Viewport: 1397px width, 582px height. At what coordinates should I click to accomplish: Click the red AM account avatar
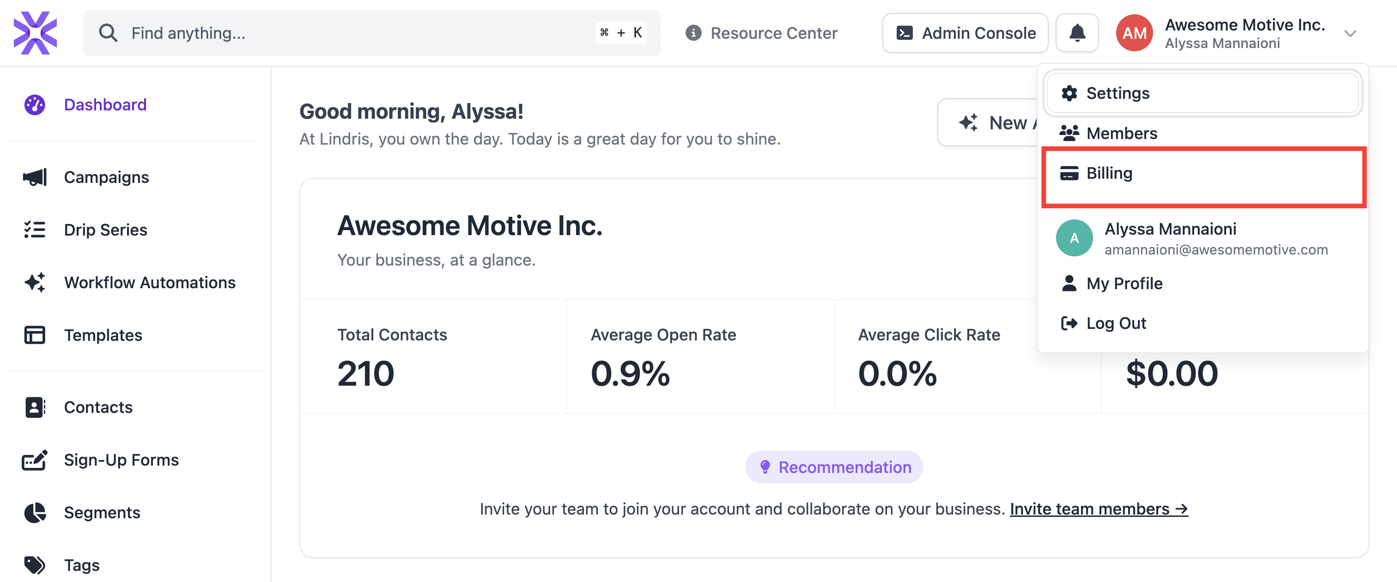point(1134,33)
